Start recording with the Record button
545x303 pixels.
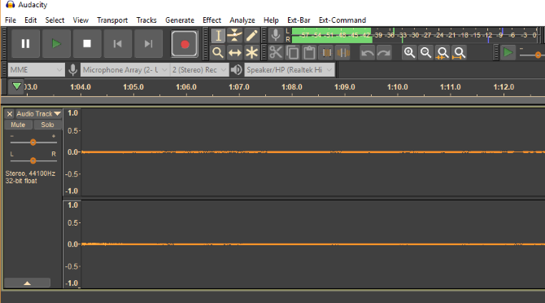(185, 44)
